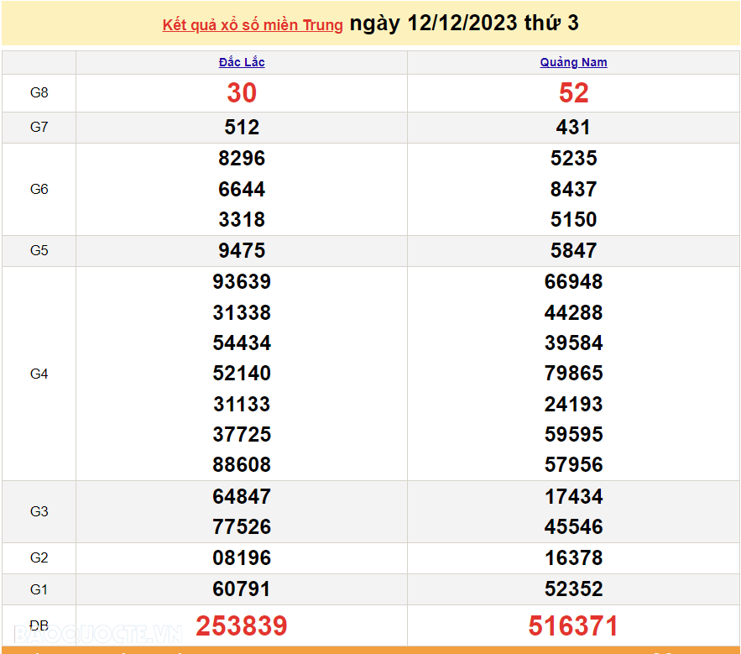Select the G1 row label

click(39, 589)
